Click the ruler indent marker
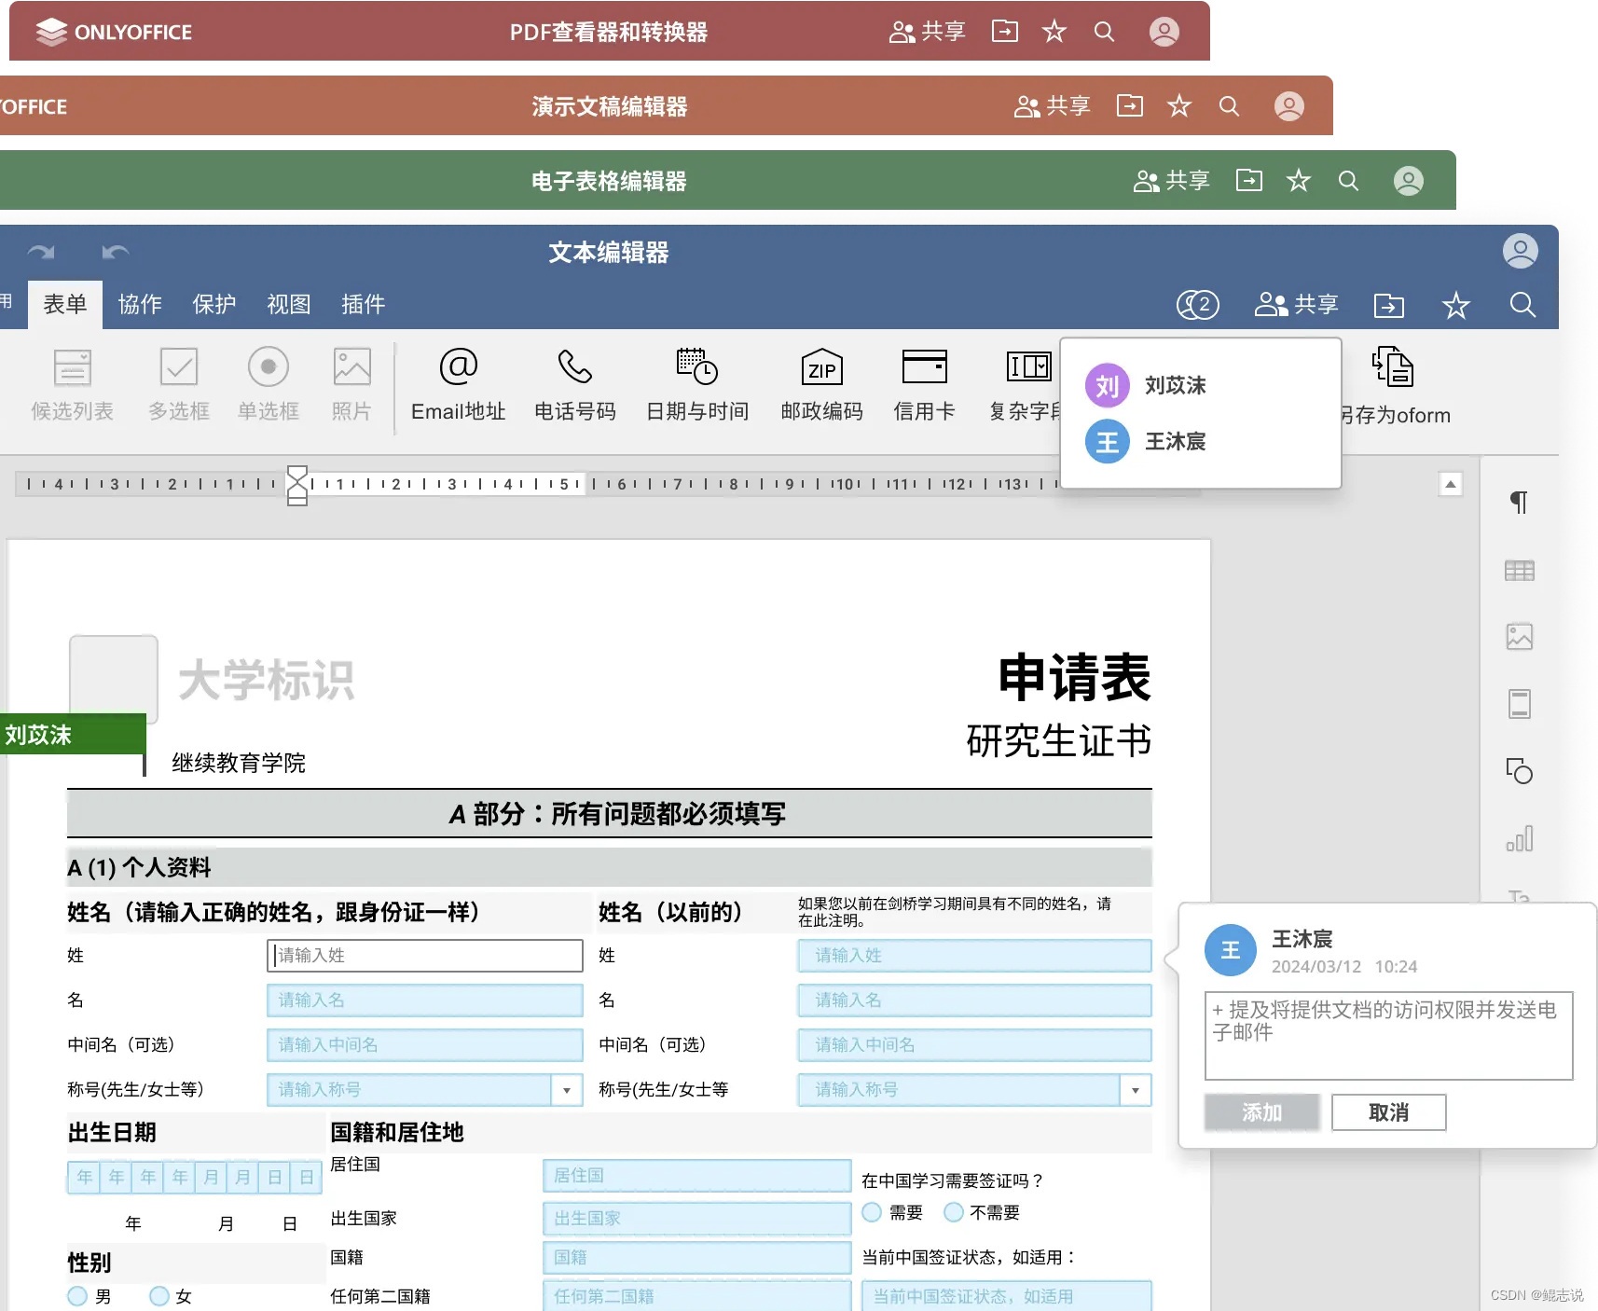Viewport: 1598px width, 1311px height. (x=297, y=486)
